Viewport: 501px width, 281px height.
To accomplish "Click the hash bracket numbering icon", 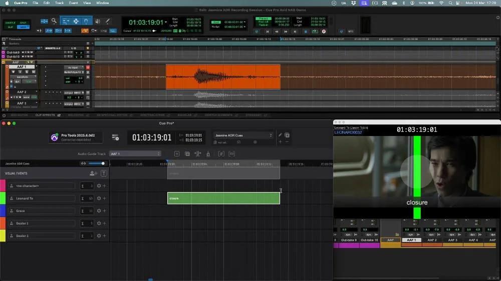I will [x=221, y=153].
